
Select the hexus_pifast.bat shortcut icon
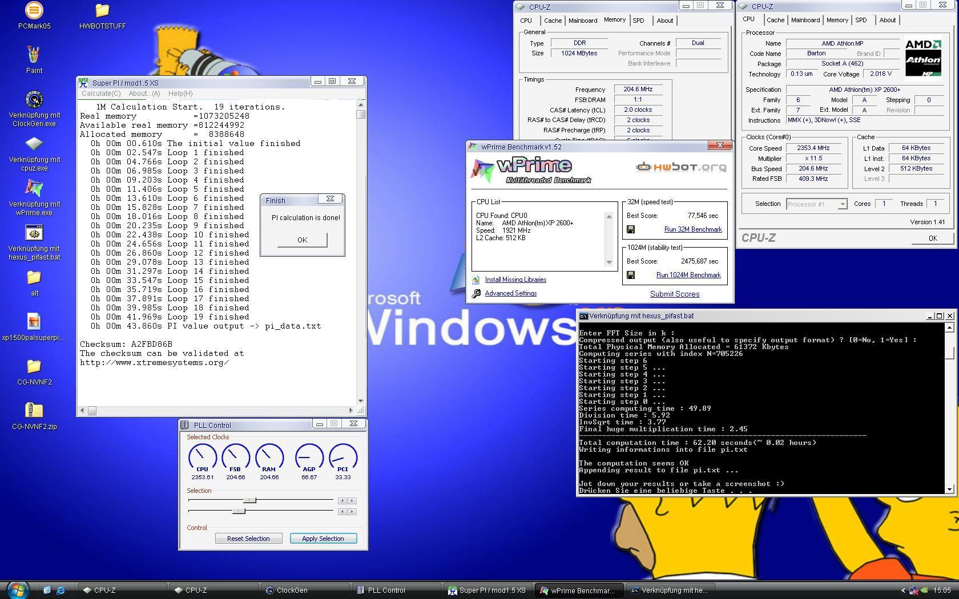pos(34,233)
